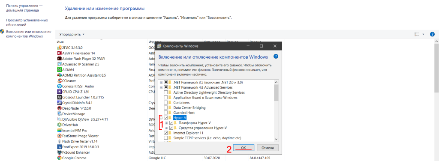
Task: Click the components list scrollbar thumb
Action: [x=277, y=93]
